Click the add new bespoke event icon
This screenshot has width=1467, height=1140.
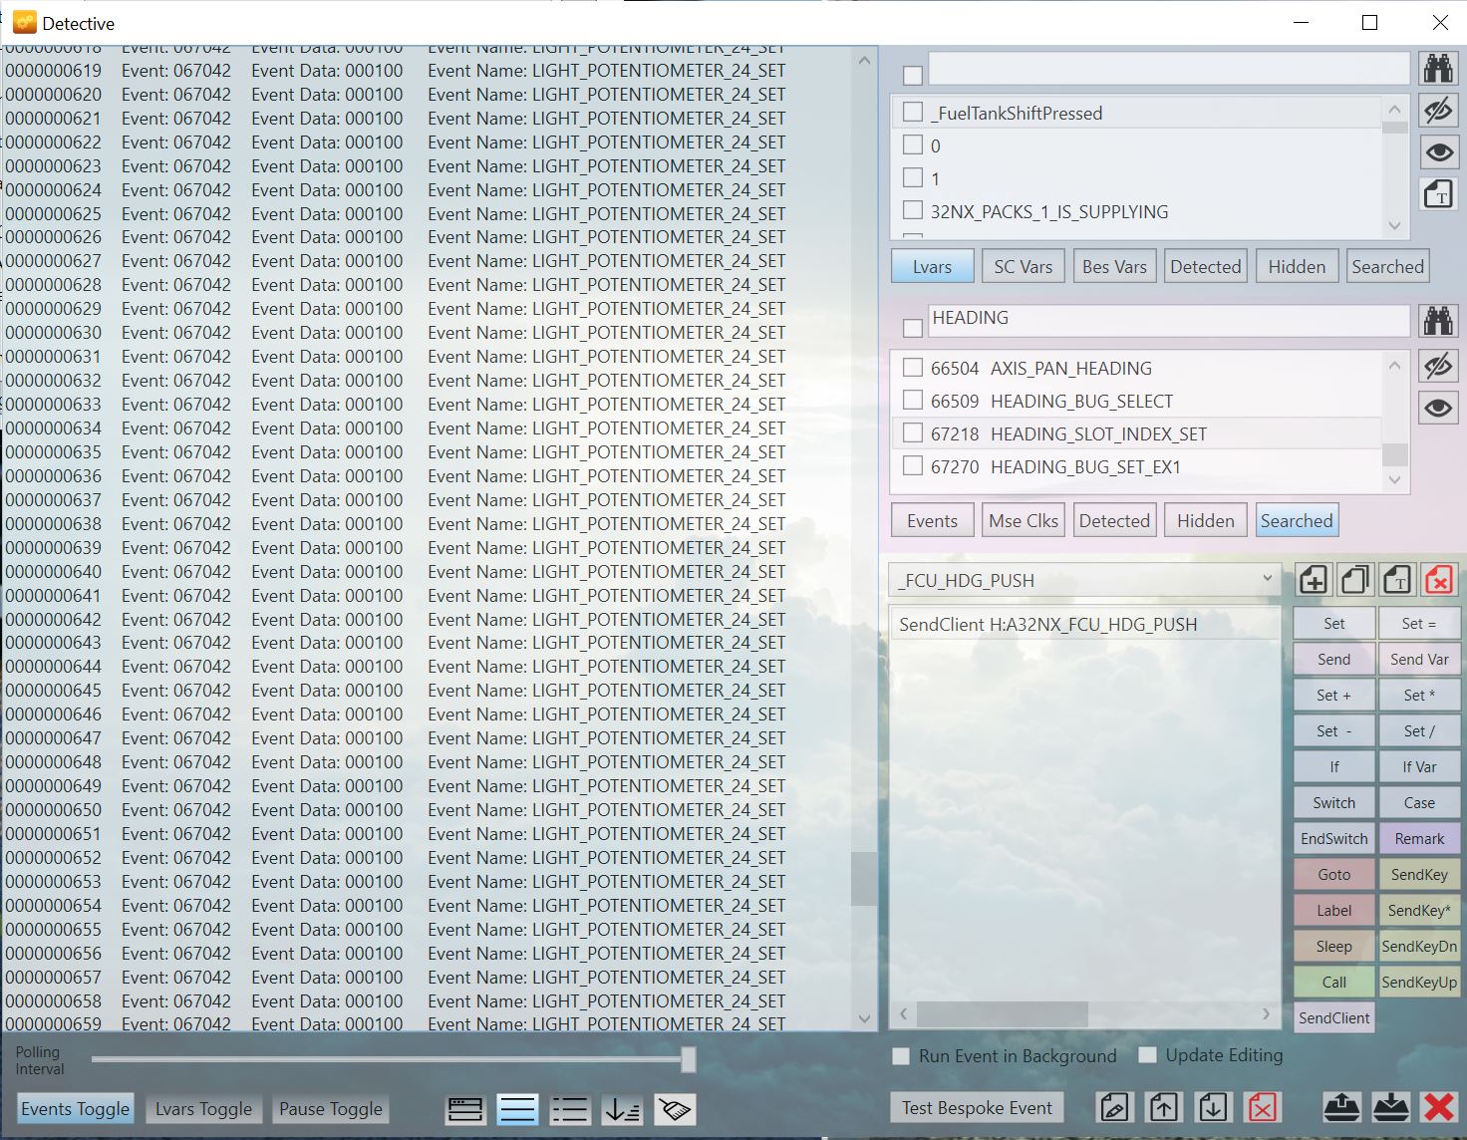[1313, 580]
